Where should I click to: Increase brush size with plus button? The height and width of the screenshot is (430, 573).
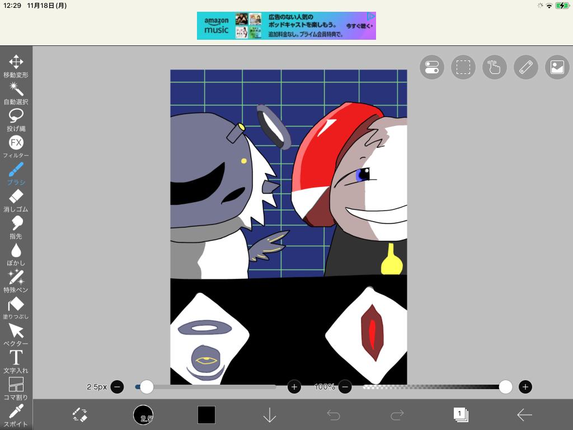pos(294,387)
